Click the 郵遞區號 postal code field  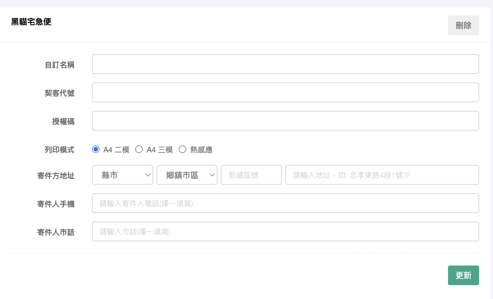[x=251, y=175]
